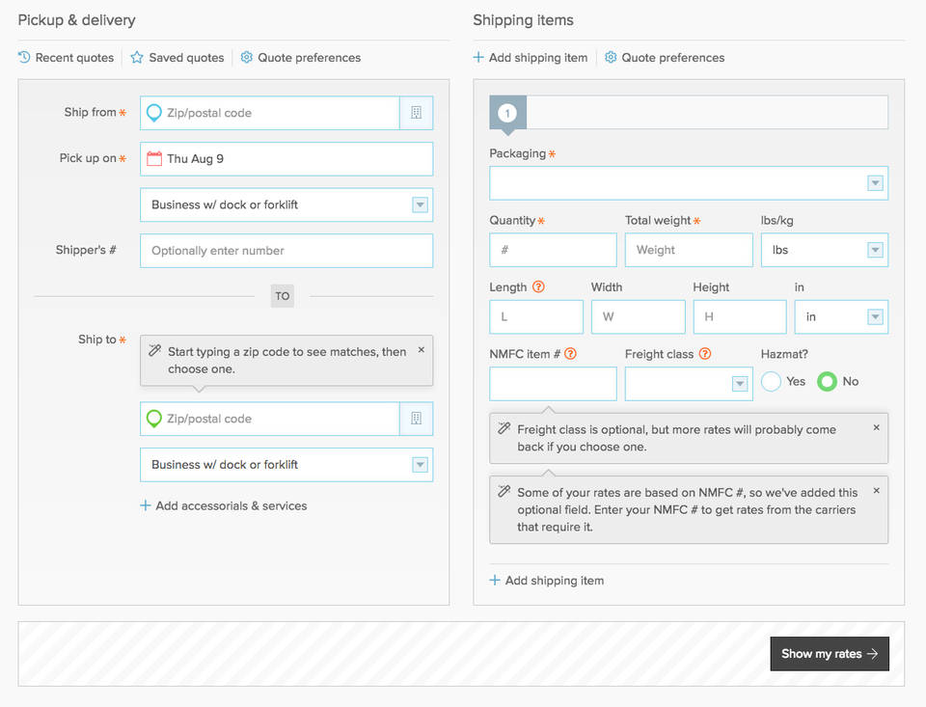The width and height of the screenshot is (926, 707).
Task: Open pickup location type dropdown under the date
Action: click(286, 204)
